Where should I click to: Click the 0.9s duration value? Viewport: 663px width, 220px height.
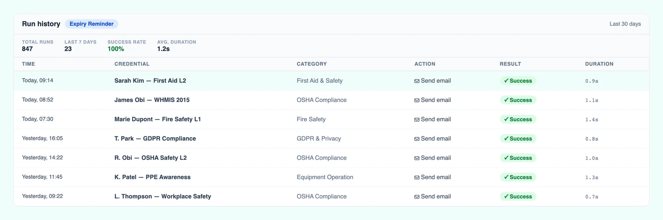(x=592, y=81)
